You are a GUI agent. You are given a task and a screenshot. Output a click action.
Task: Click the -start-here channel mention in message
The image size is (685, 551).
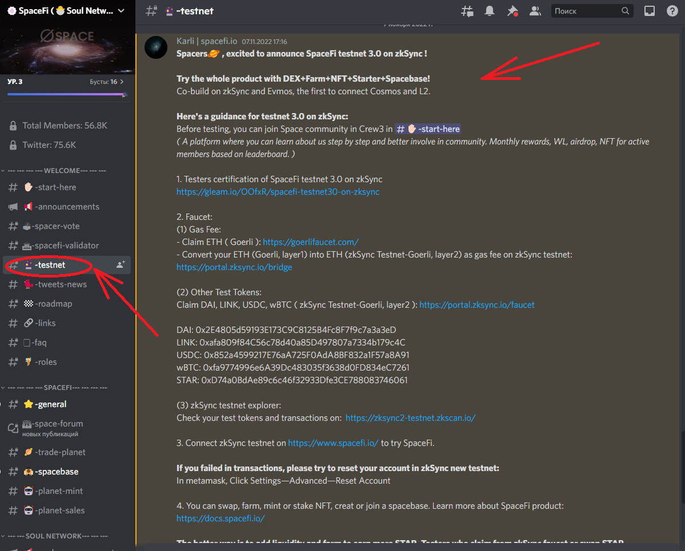pos(428,129)
